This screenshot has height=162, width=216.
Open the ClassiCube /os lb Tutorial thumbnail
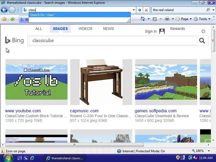[x=36, y=82]
